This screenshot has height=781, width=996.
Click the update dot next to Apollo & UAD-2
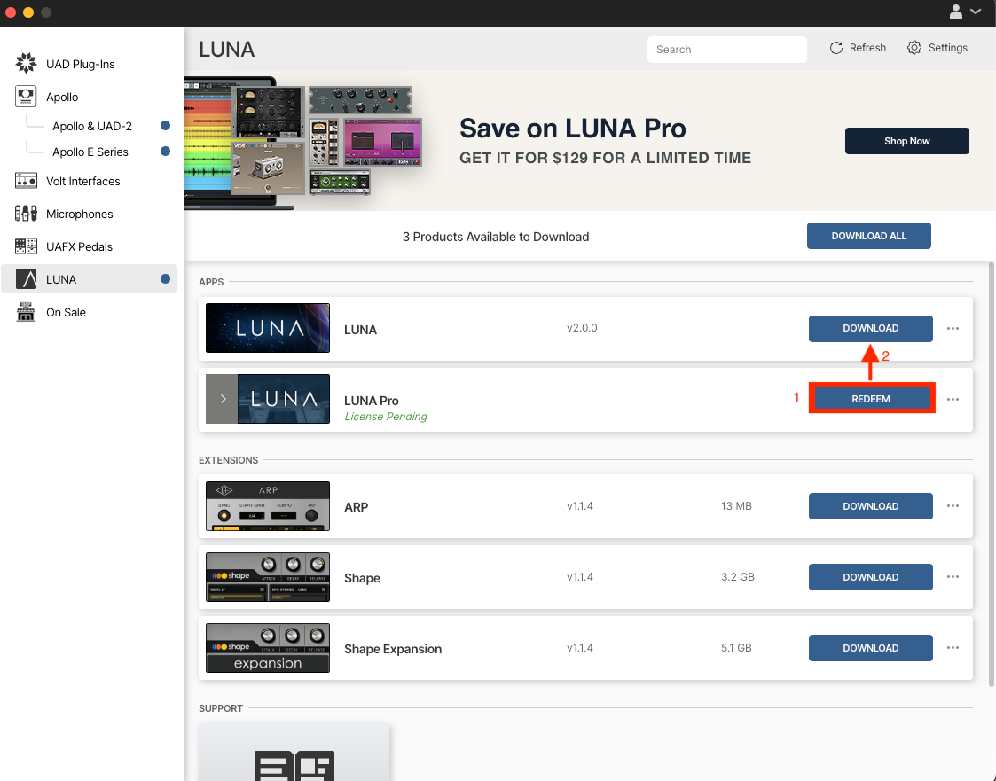click(x=165, y=125)
